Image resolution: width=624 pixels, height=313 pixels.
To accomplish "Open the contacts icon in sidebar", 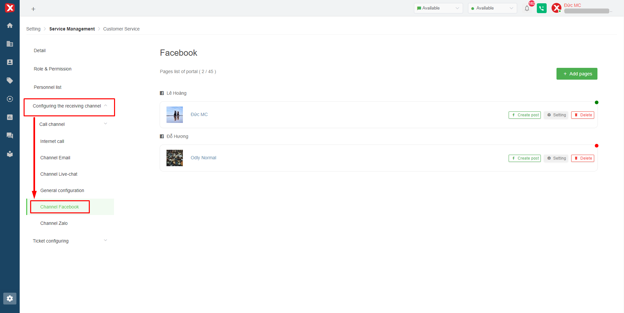I will (x=10, y=62).
